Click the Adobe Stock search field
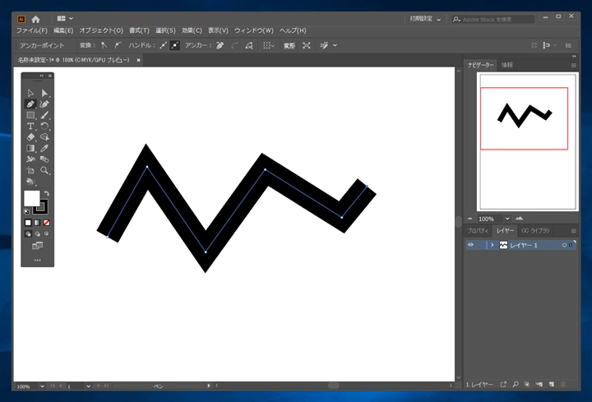Screen dimensions: 592x402 [493, 19]
